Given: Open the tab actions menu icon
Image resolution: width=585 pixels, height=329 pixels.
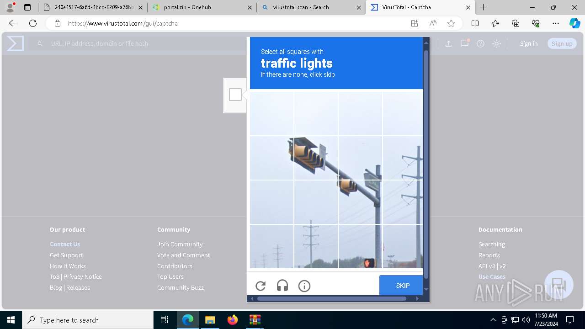Looking at the screenshot, I should 27,7.
